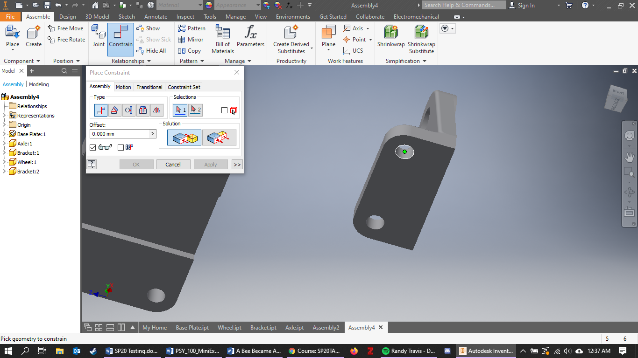This screenshot has height=358, width=638.
Task: Switch to the Constraint Set tab
Action: coord(184,87)
